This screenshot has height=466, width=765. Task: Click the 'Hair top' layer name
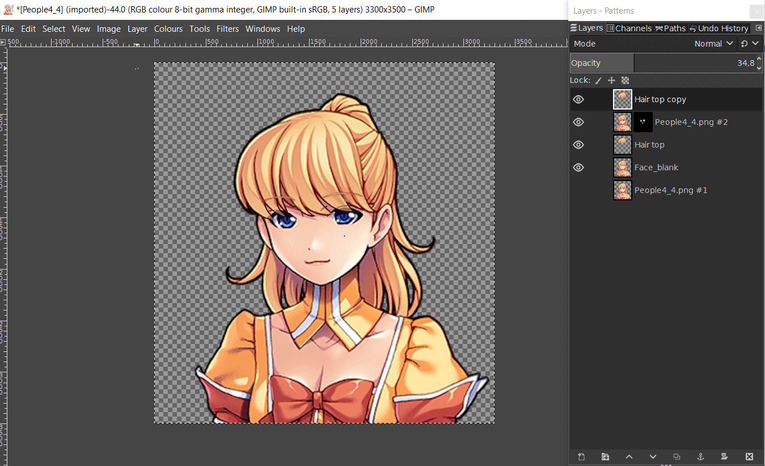pos(649,145)
